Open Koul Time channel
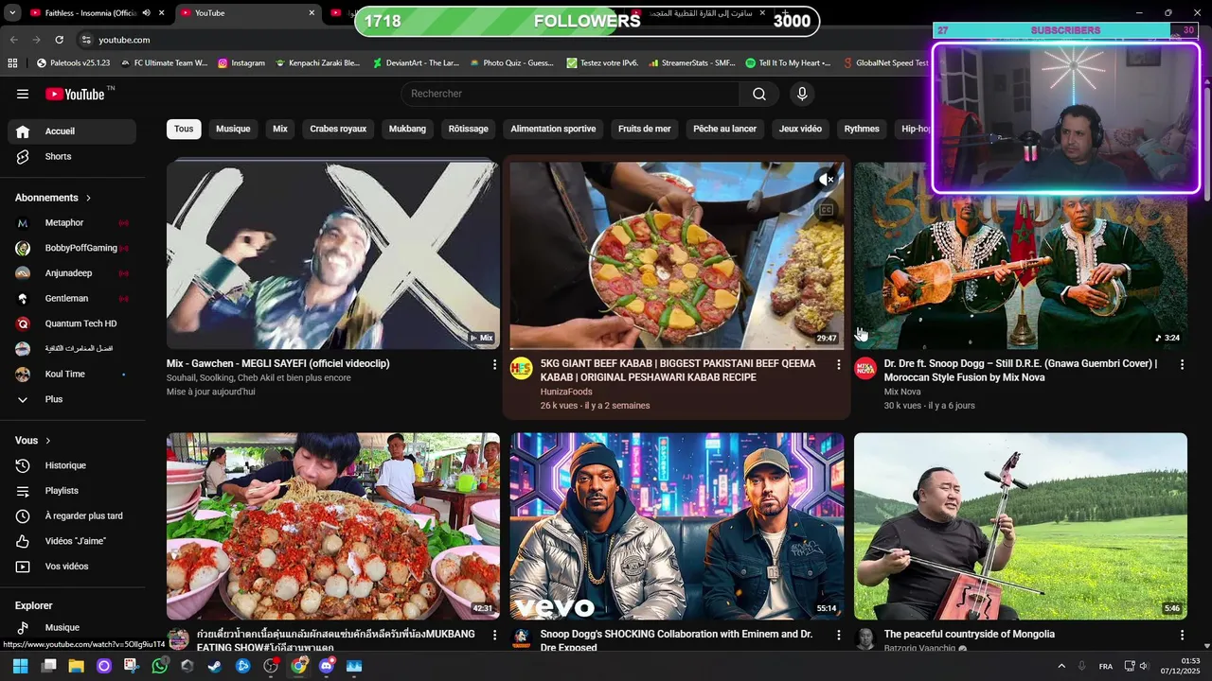This screenshot has width=1212, height=681. pos(72,375)
